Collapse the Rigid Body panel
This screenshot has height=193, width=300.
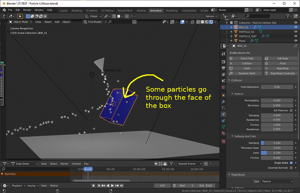(x=229, y=175)
